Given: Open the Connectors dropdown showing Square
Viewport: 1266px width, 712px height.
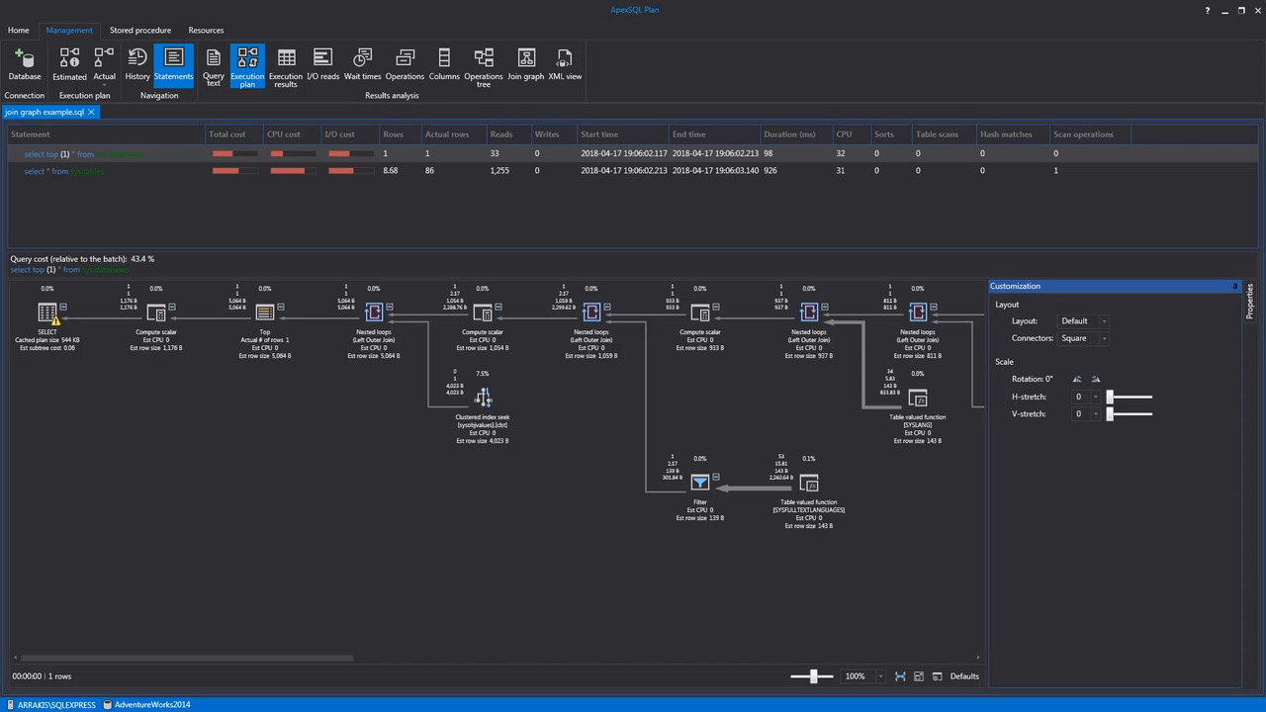Looking at the screenshot, I should click(1103, 338).
